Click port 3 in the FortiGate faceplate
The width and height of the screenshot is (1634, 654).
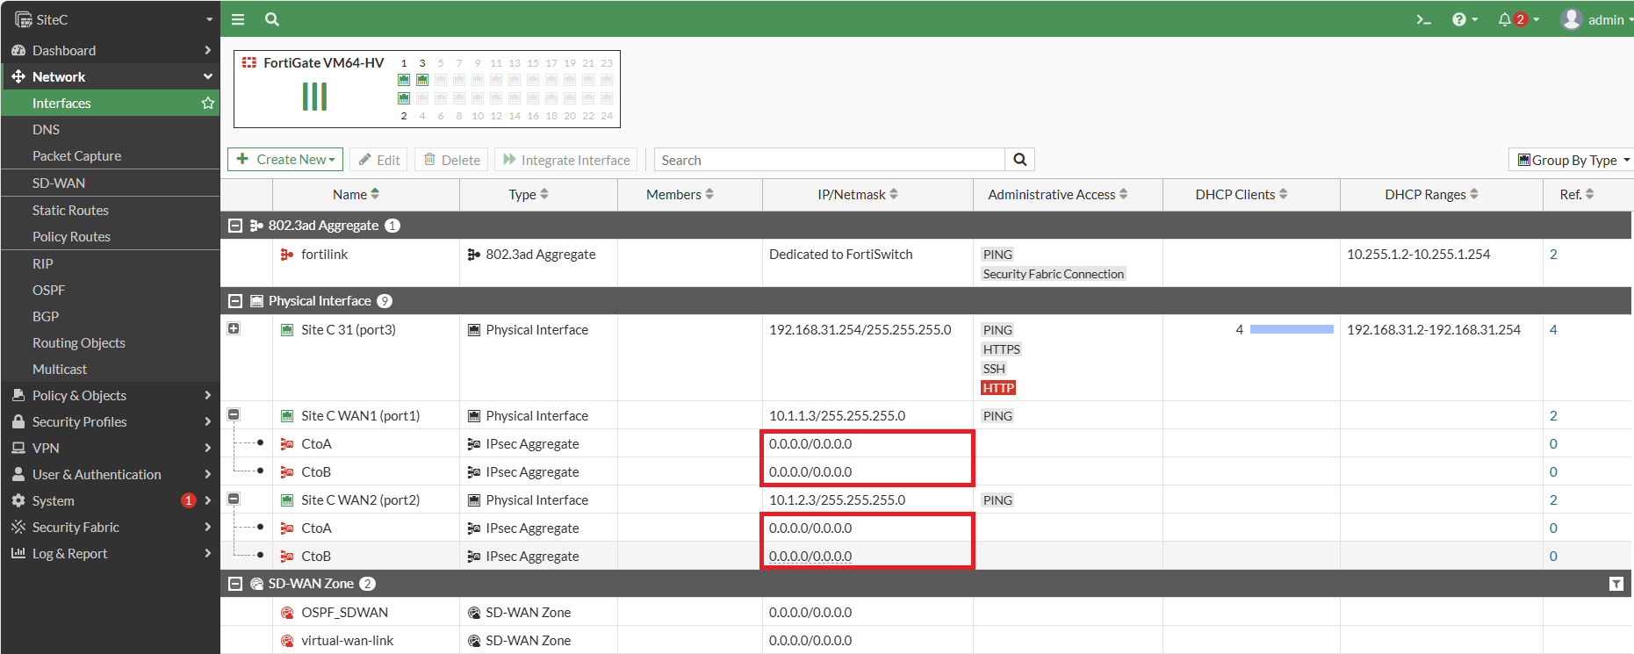tap(422, 80)
